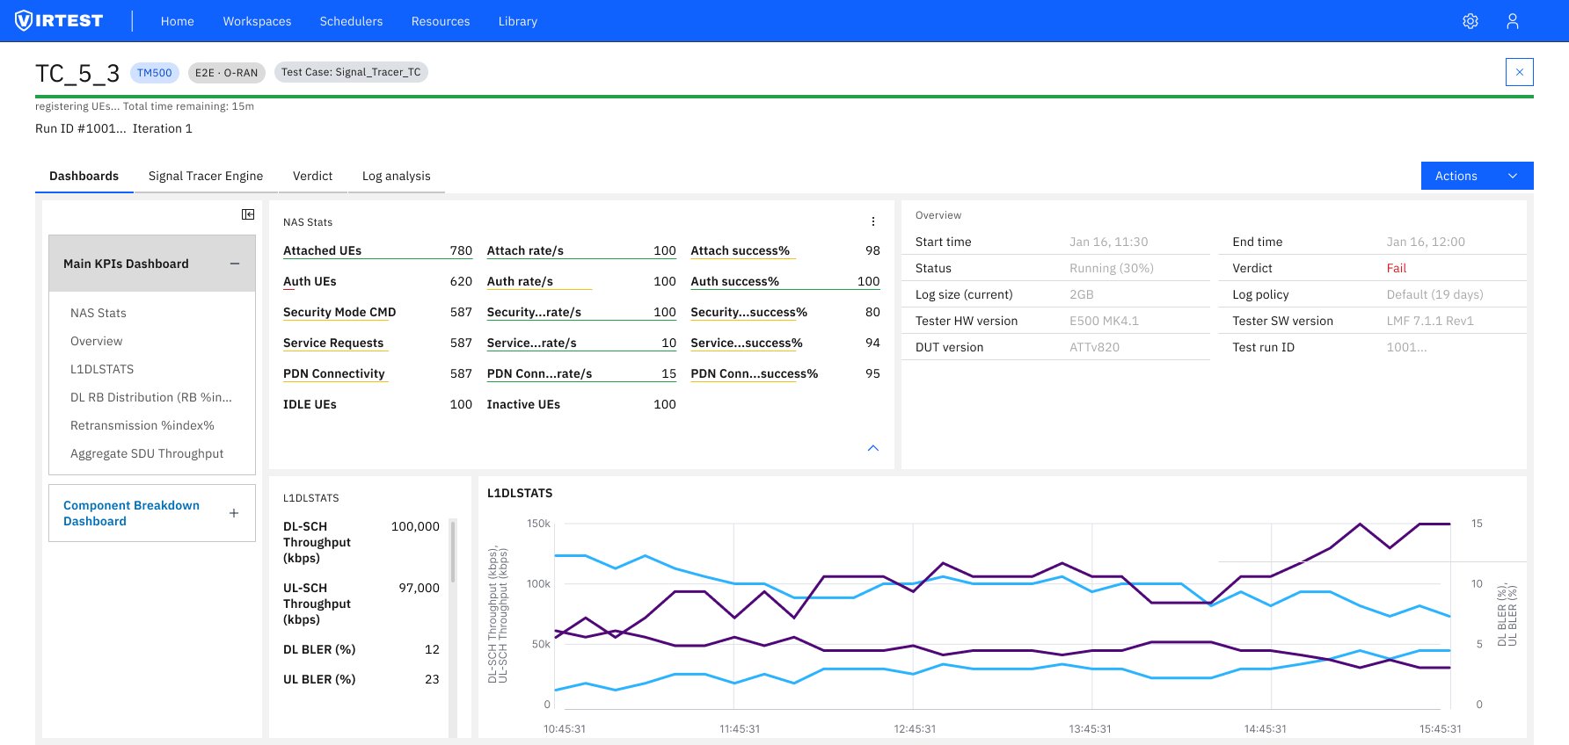Open Workspaces in the top navigation

[x=257, y=21]
